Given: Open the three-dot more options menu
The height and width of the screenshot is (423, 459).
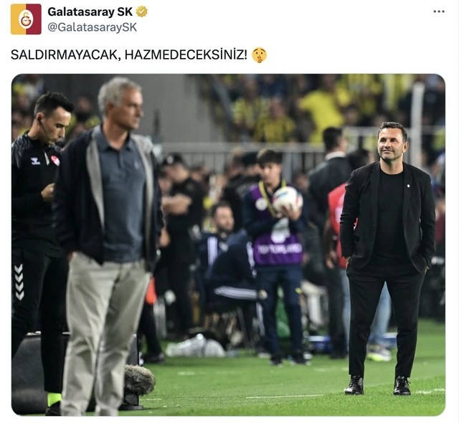Looking at the screenshot, I should [x=439, y=11].
